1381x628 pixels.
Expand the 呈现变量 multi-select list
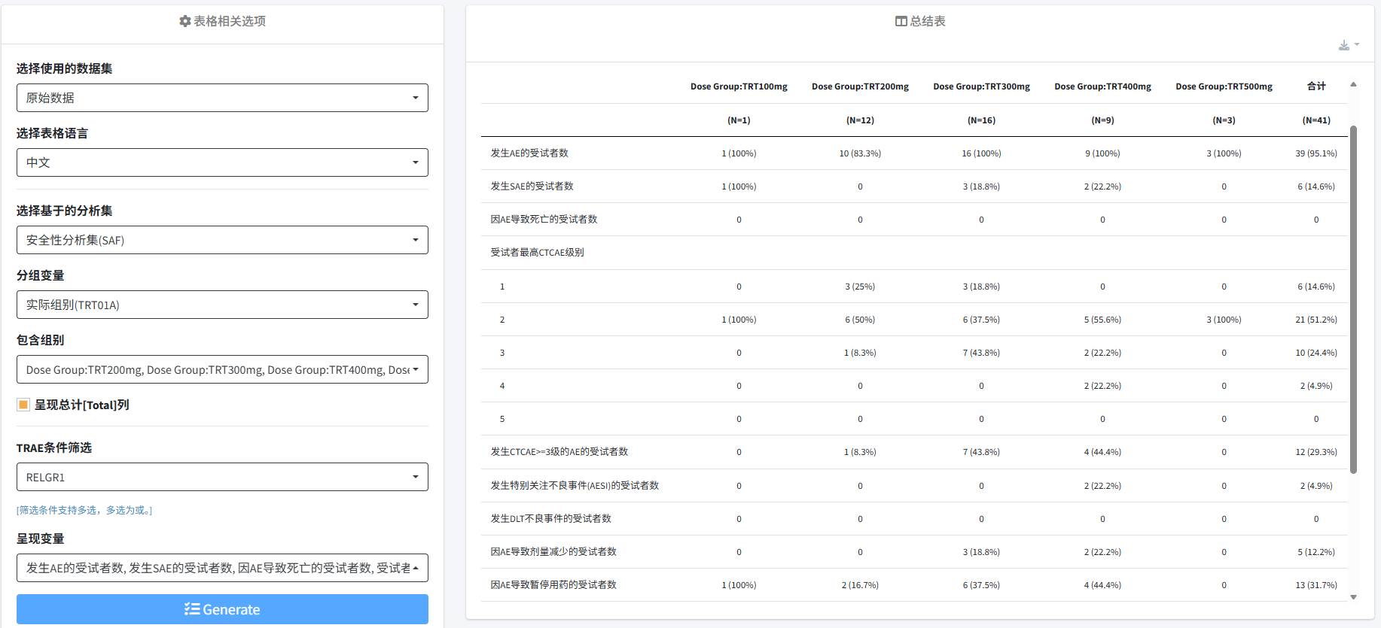point(222,568)
